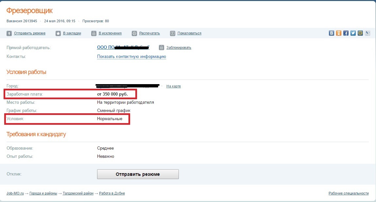Viewport: 376px width, 202px height.
Task: Go to 'Job-MO.ru' breadcrumb home link
Action: coord(15,193)
